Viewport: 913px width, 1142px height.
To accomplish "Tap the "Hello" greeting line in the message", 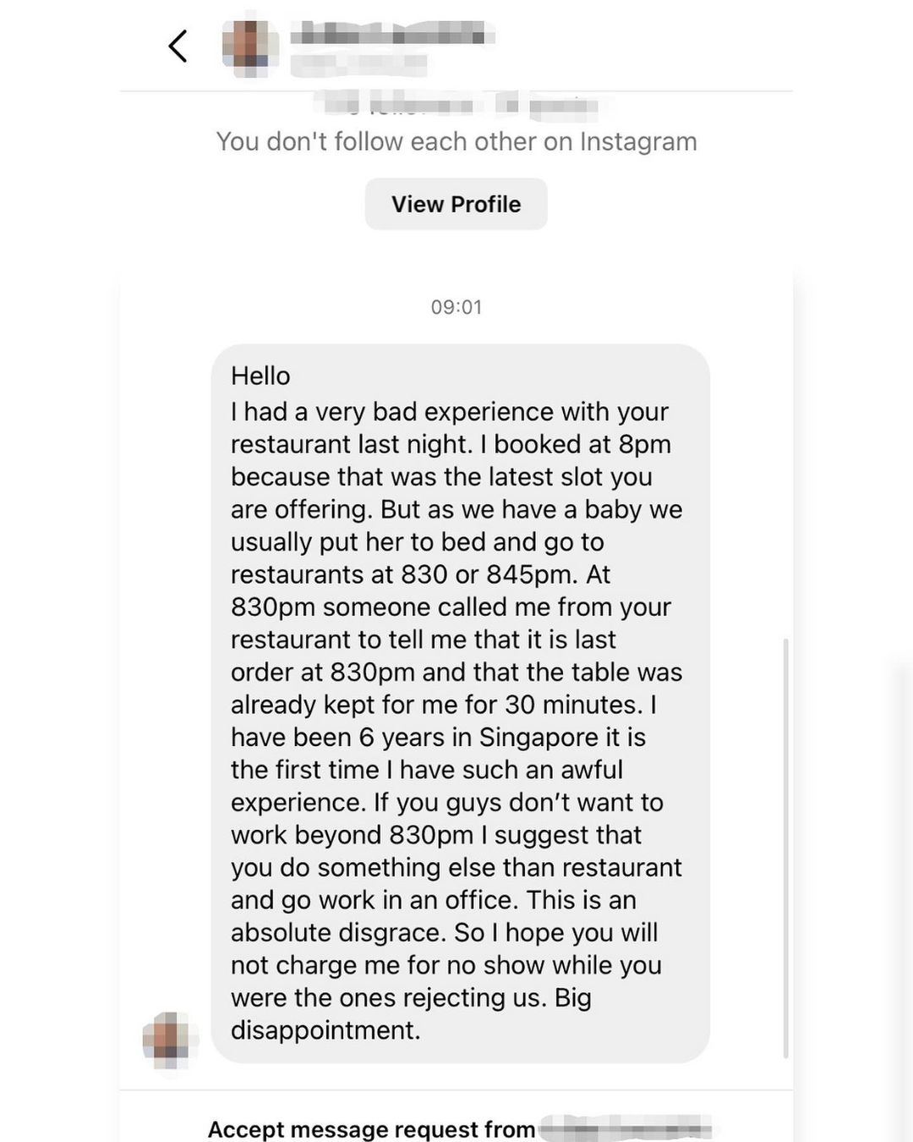I will tap(259, 376).
